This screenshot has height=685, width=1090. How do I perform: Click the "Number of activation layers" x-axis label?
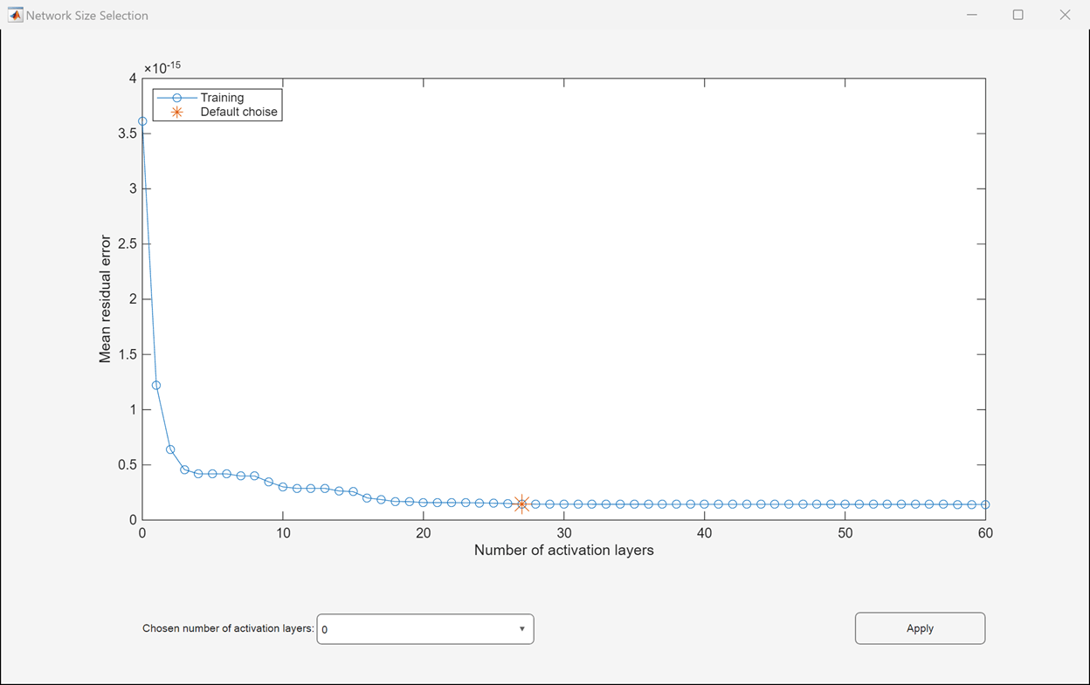[563, 551]
